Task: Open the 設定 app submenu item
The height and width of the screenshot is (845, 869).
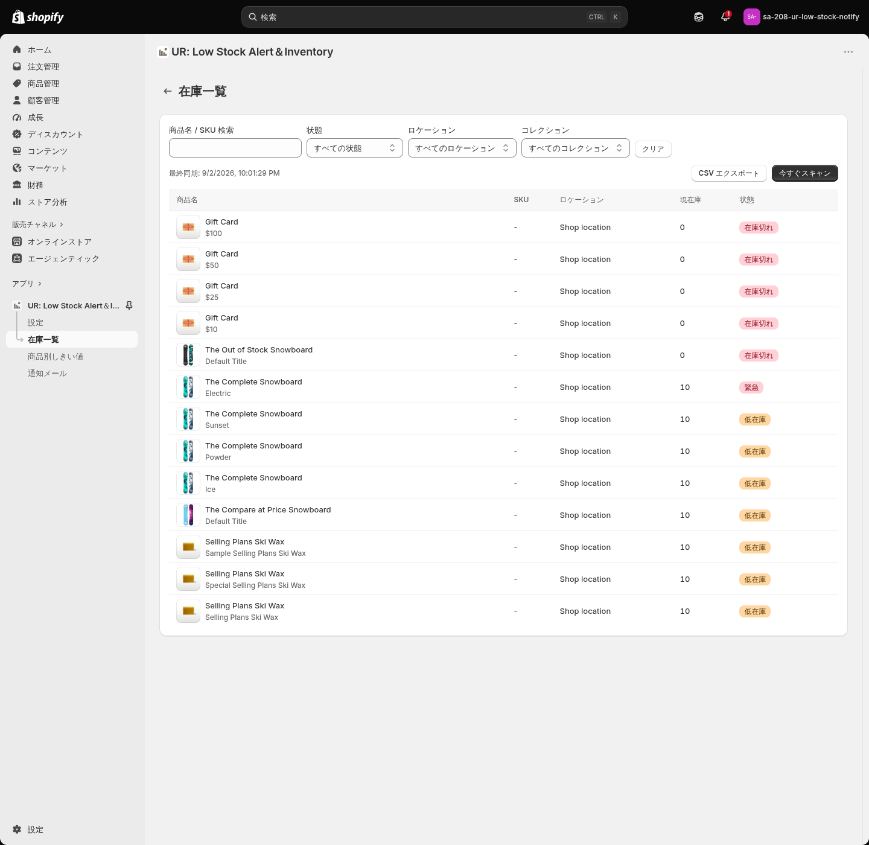Action: click(36, 322)
